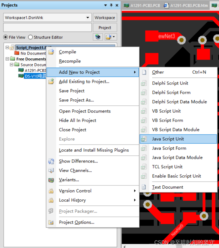The height and width of the screenshot is (248, 219).
Task: Click the VB Script Data Module icon
Action: pyautogui.click(x=144, y=130)
